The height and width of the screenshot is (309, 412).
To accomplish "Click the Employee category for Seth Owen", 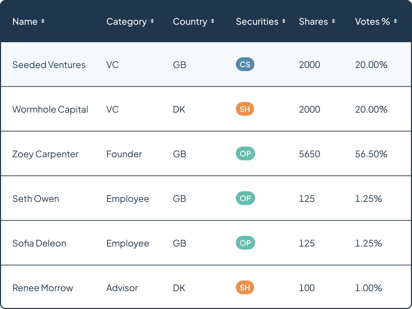I will tap(128, 199).
